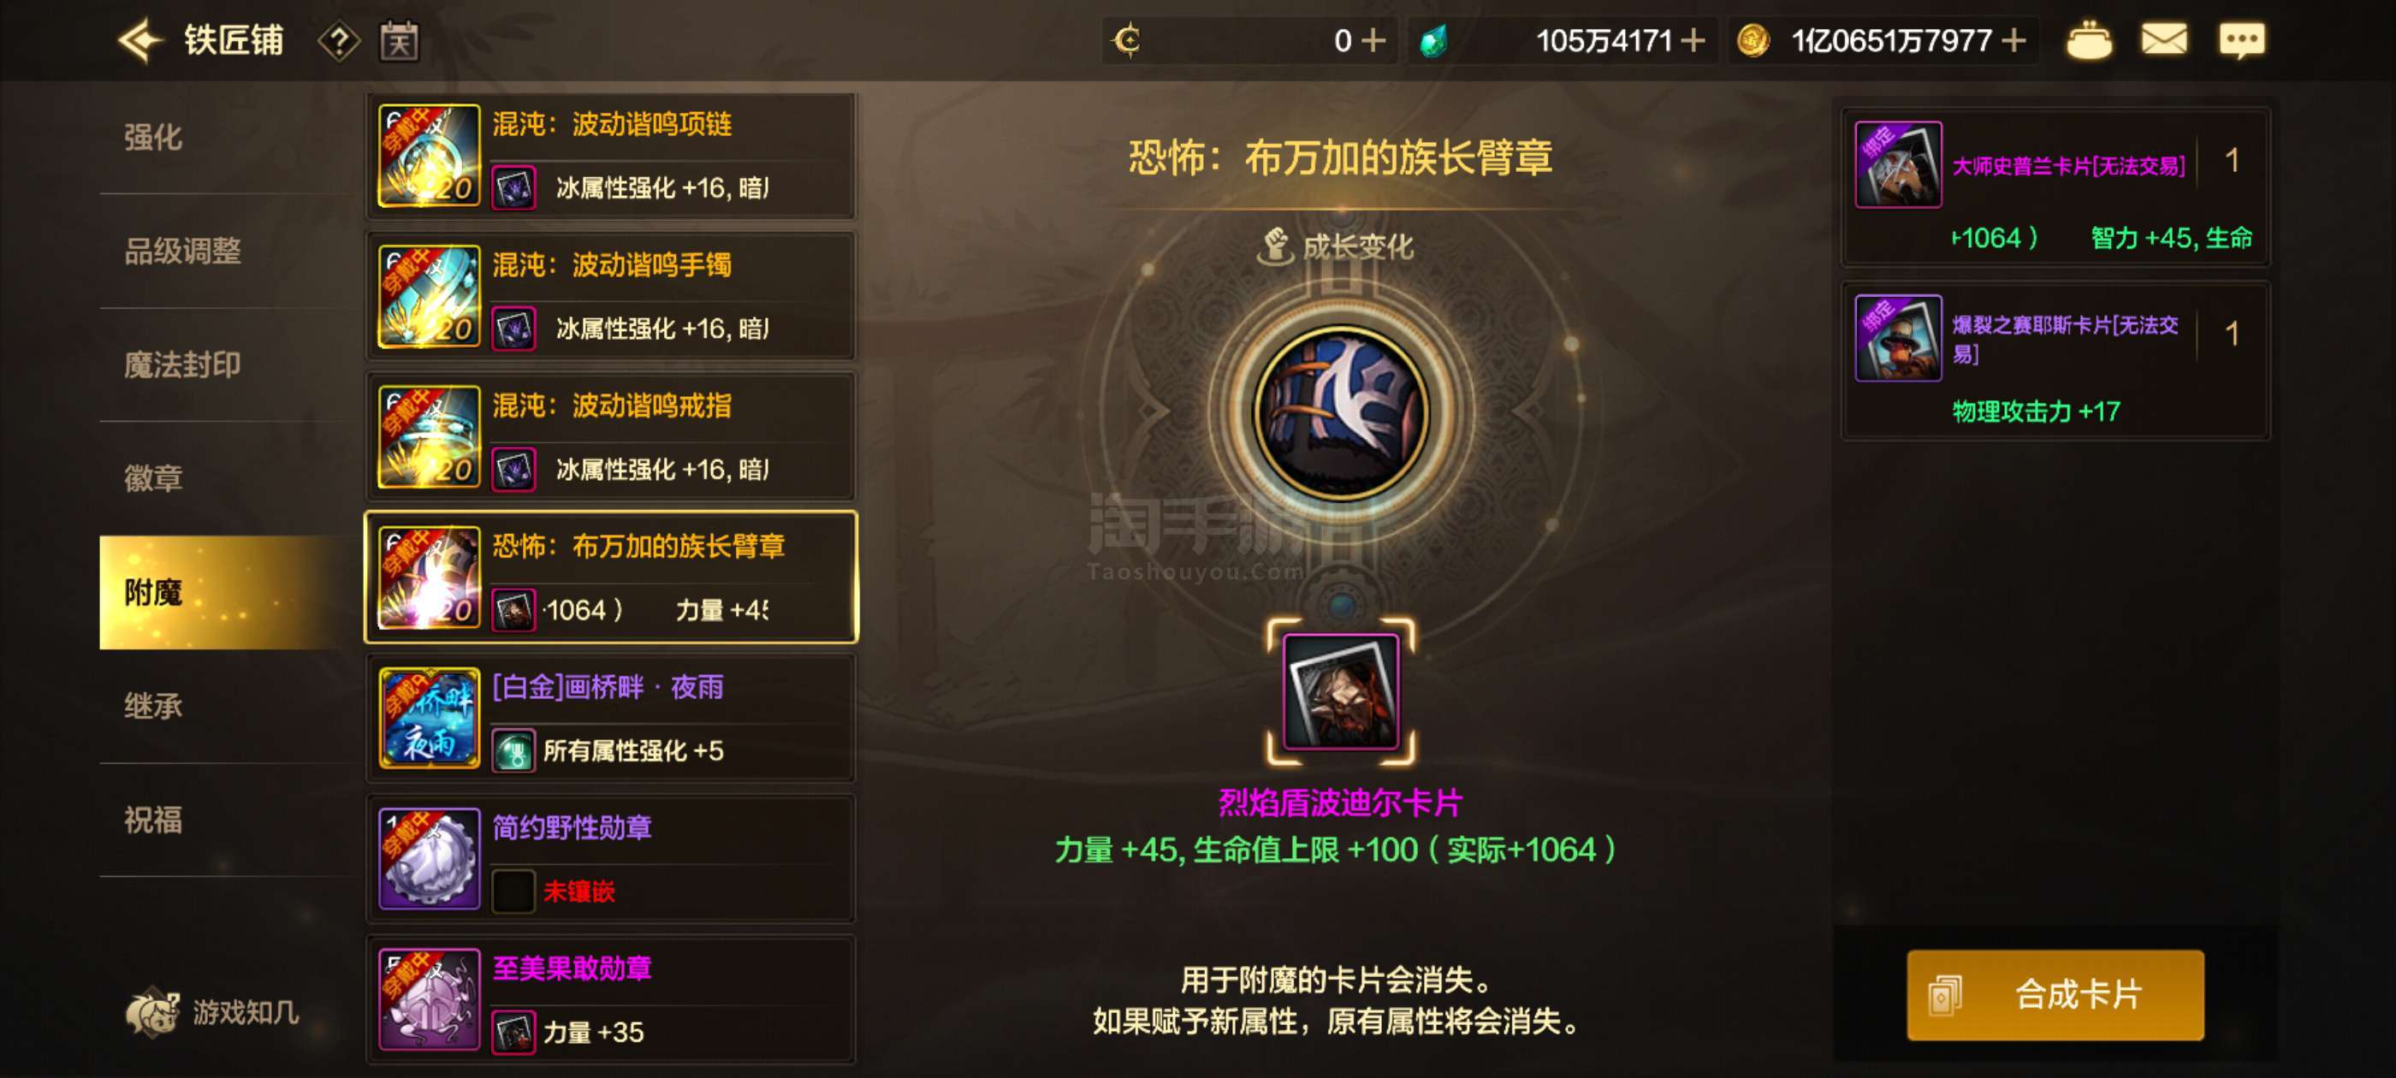This screenshot has width=2396, height=1078.
Task: Open the help question mark icon
Action: tap(340, 42)
